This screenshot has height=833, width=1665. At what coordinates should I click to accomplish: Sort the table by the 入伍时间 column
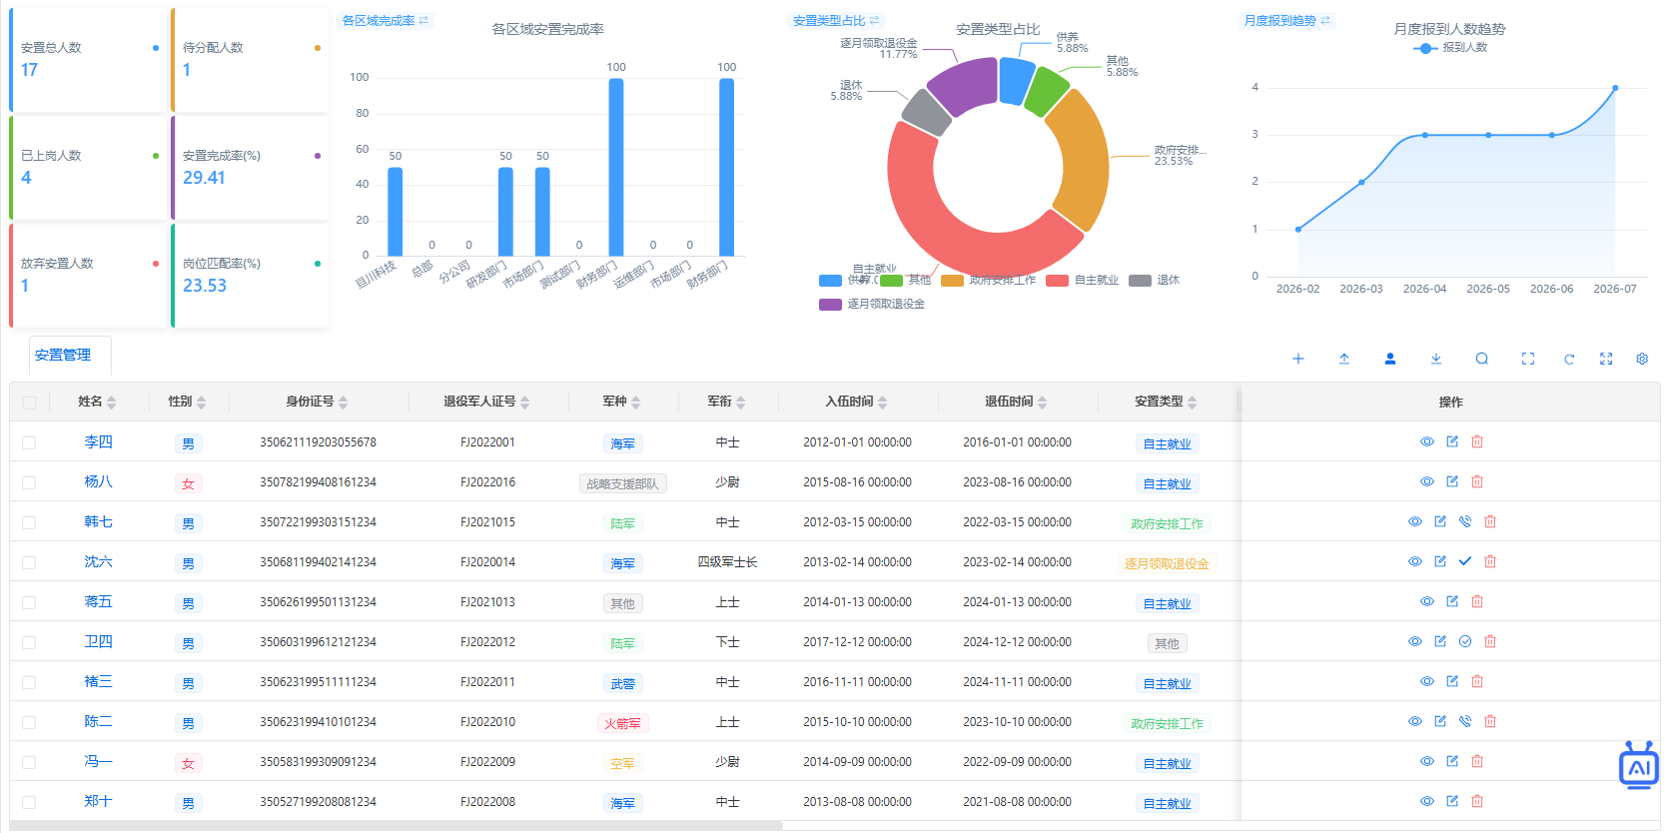coord(883,402)
